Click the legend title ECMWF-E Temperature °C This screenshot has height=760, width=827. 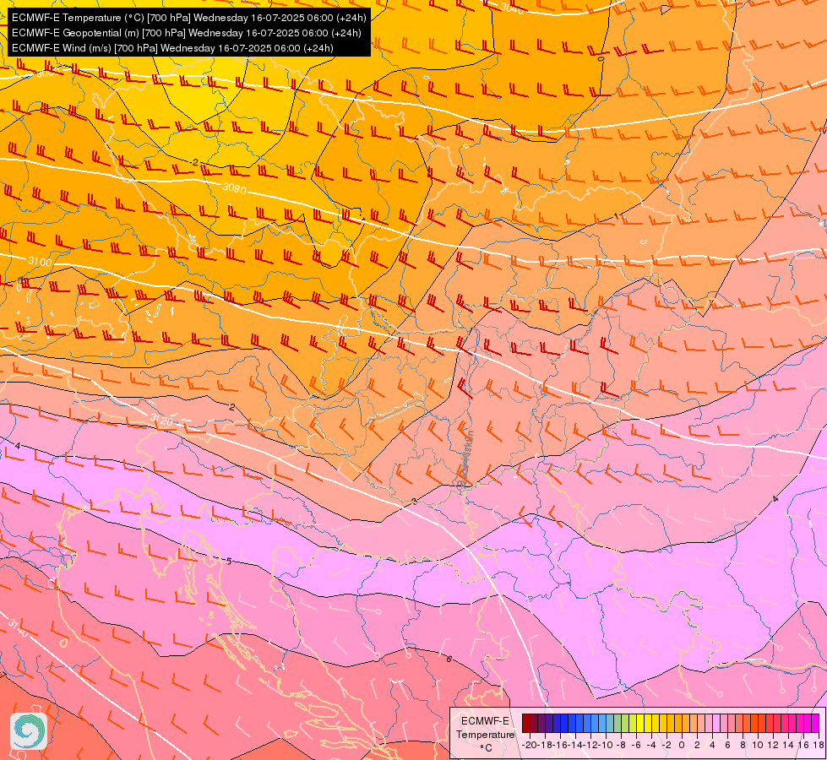coord(485,734)
